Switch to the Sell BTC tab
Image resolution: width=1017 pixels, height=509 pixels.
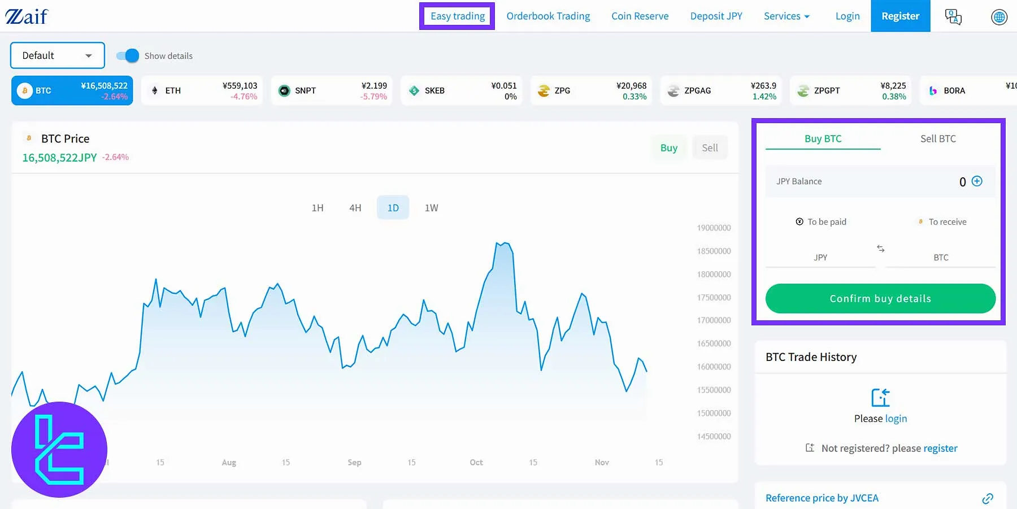(x=938, y=138)
